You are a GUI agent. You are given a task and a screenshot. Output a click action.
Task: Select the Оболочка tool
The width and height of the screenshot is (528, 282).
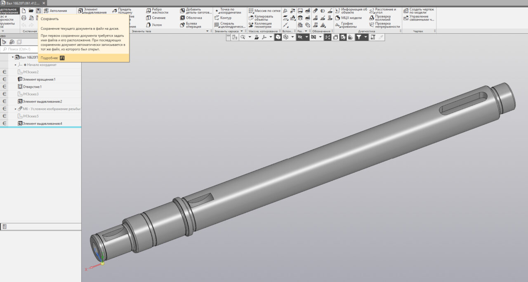pyautogui.click(x=191, y=18)
